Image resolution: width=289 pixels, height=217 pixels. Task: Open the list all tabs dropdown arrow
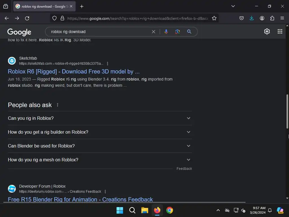pyautogui.click(x=233, y=6)
